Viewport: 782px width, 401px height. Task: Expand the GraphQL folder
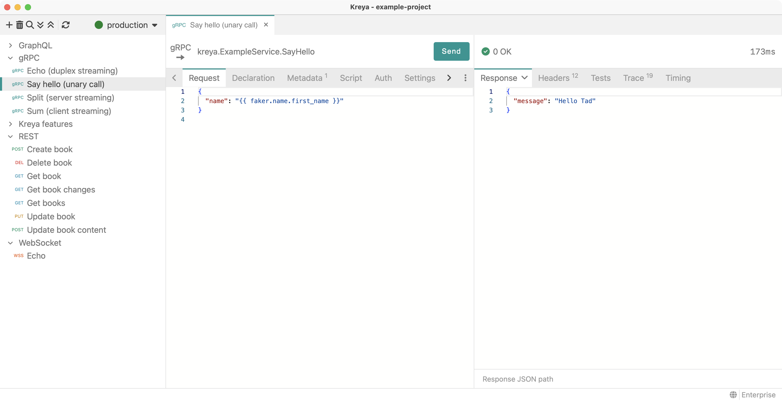pyautogui.click(x=11, y=45)
